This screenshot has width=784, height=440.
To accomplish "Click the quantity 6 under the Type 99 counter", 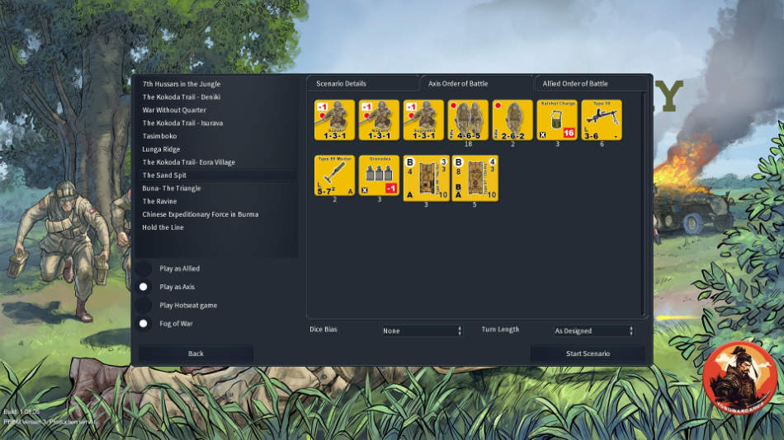I will 602,144.
